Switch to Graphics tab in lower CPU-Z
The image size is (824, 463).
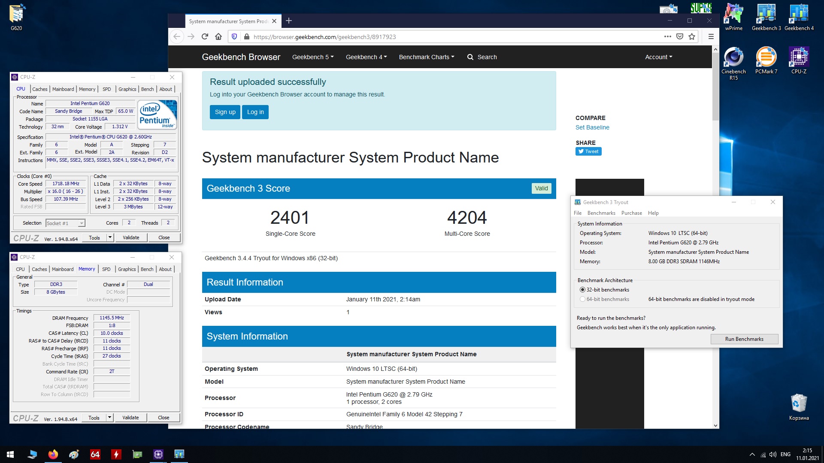127,269
